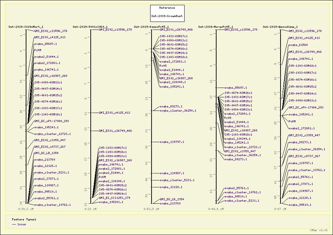Open the Oat-2019-KaszxPc45_1 map title
333x235 pixels.
coord(151,27)
